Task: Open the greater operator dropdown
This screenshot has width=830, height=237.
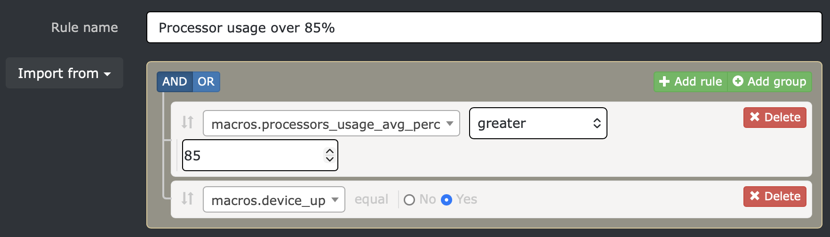Action: tap(538, 123)
